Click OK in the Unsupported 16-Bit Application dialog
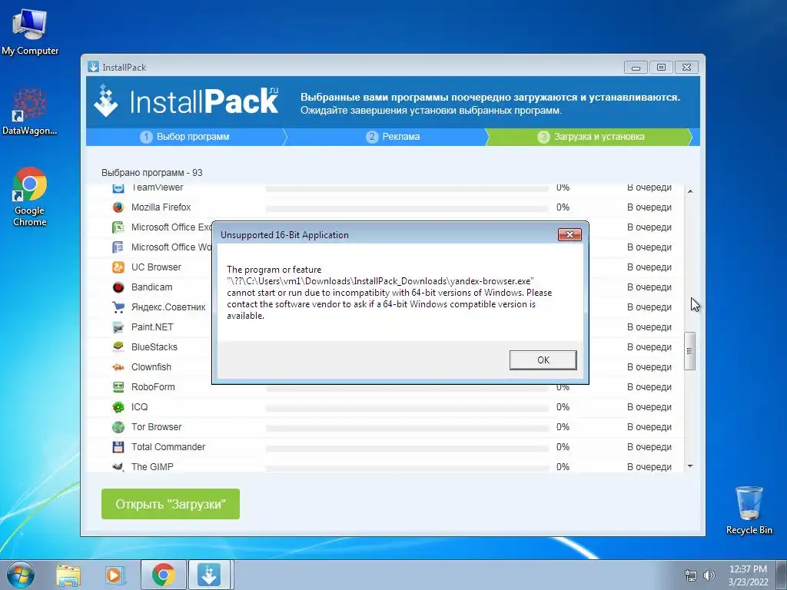 click(x=543, y=360)
